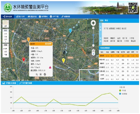
Task: Toggle the 水系 layer option
Action: point(6,34)
